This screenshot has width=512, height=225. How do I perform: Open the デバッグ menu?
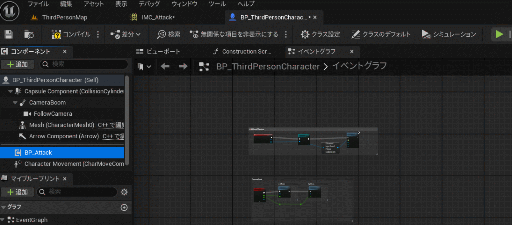pyautogui.click(x=149, y=4)
